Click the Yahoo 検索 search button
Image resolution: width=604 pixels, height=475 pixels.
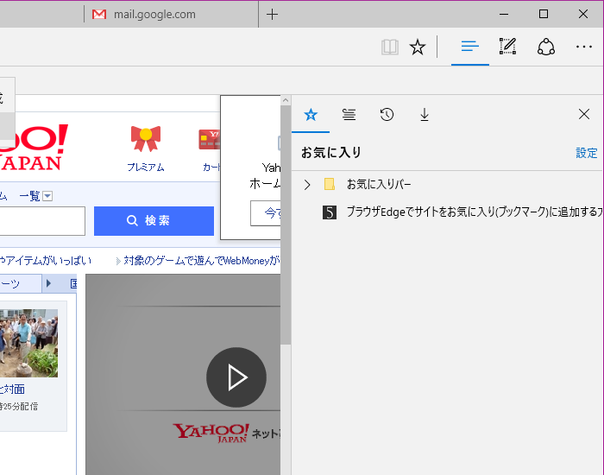click(x=154, y=221)
